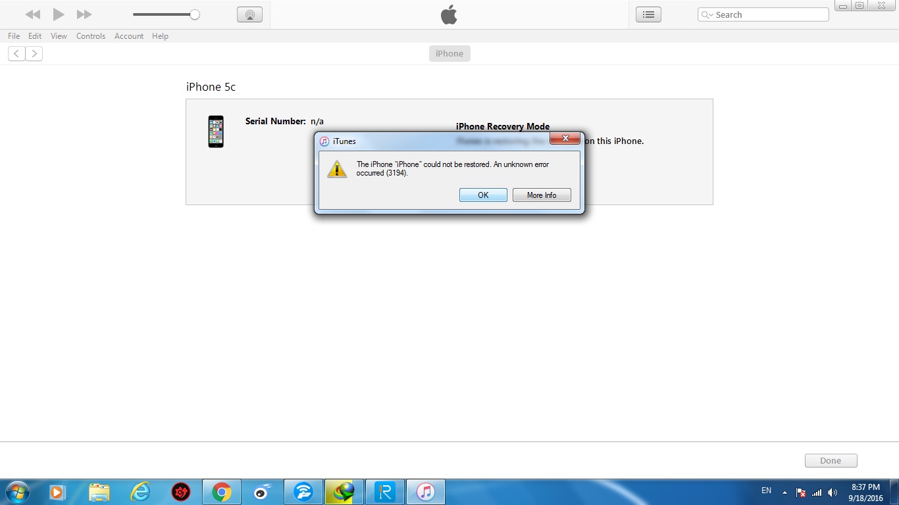The image size is (899, 505).
Task: Open the Edit menu
Action: tap(35, 36)
